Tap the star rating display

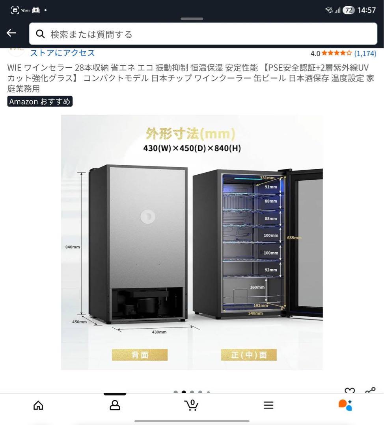pos(336,53)
